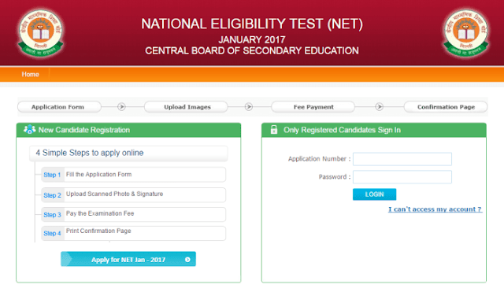This screenshot has height=296, width=504.
Task: Click the New Candidate Registration people icon
Action: pyautogui.click(x=29, y=130)
